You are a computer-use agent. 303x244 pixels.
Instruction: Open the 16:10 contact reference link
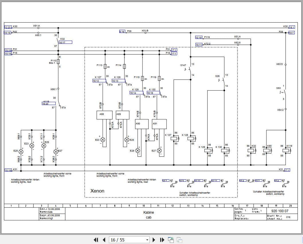click(198, 180)
